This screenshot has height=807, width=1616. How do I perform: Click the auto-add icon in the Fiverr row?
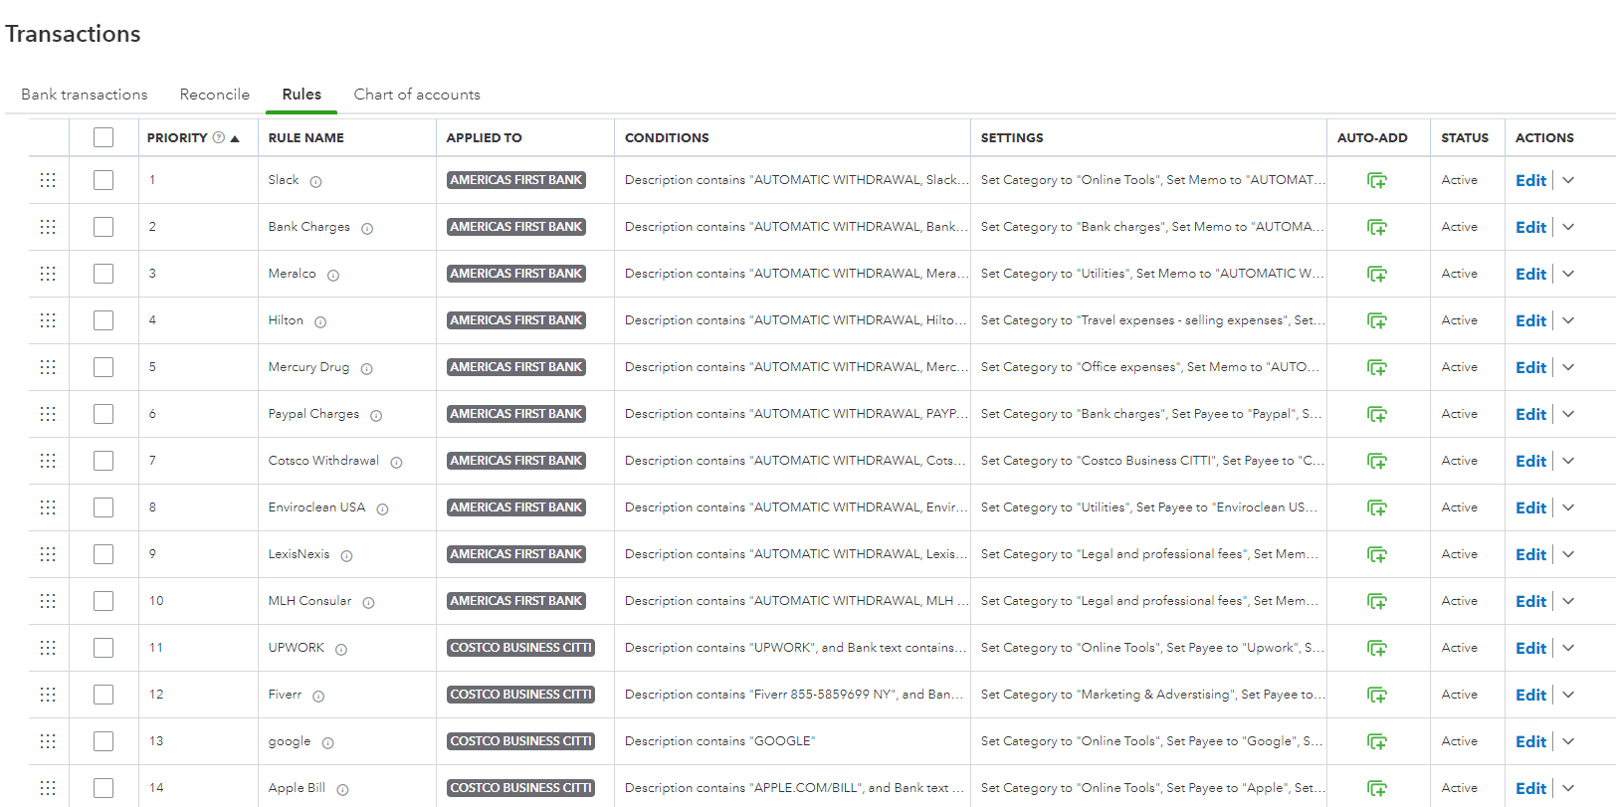(x=1377, y=696)
